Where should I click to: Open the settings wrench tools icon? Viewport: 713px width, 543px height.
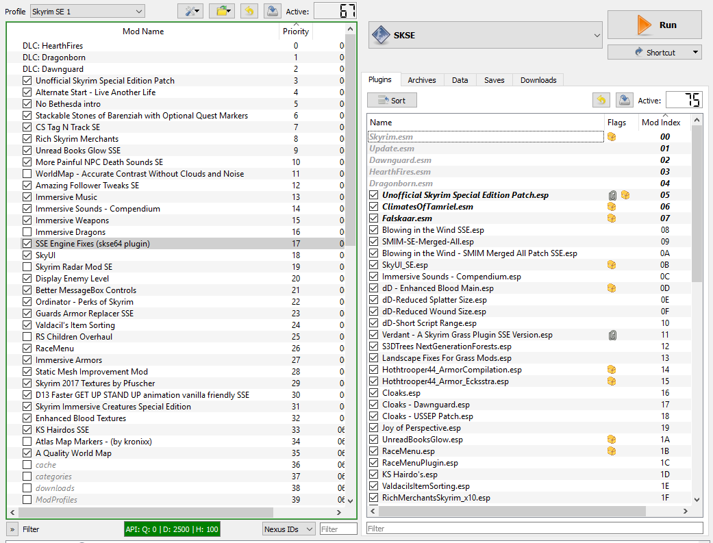pos(190,12)
